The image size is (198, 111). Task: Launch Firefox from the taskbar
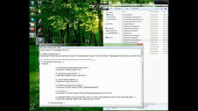[32, 9]
